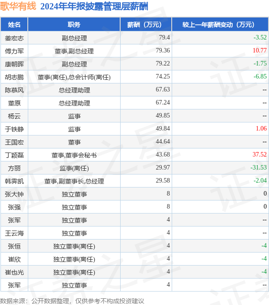Viewport: 269px width, 305px height.
Task: Click the 职务 column header
Action: point(74,25)
